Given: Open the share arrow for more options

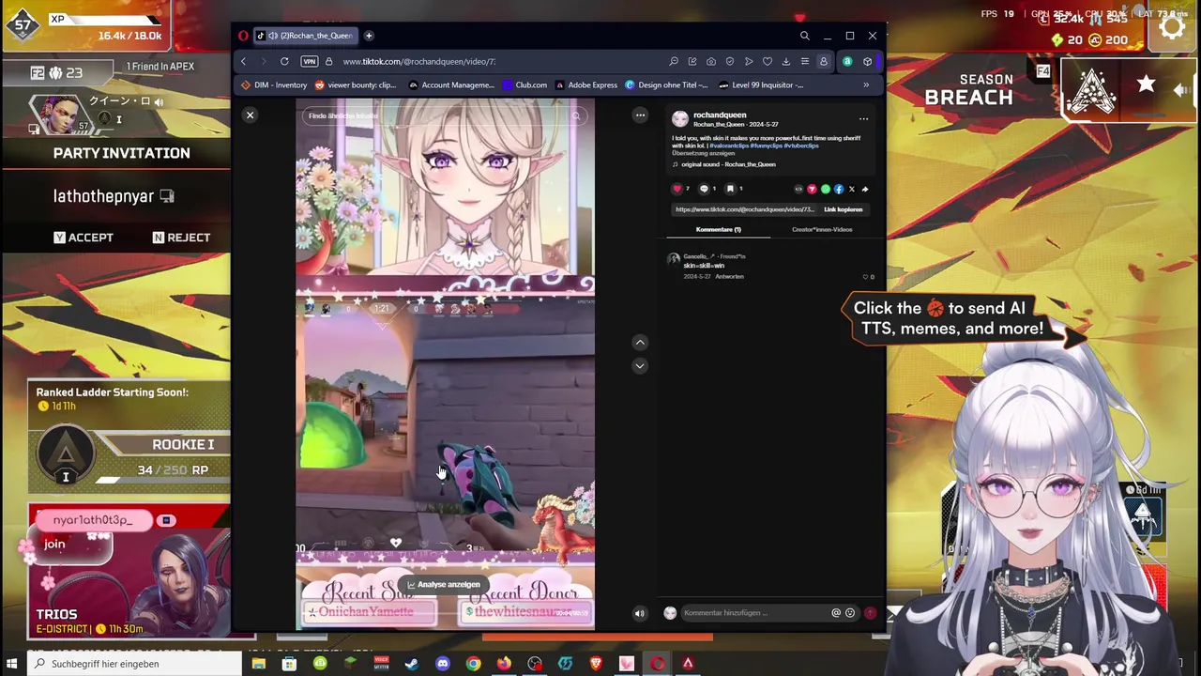Looking at the screenshot, I should (x=865, y=189).
